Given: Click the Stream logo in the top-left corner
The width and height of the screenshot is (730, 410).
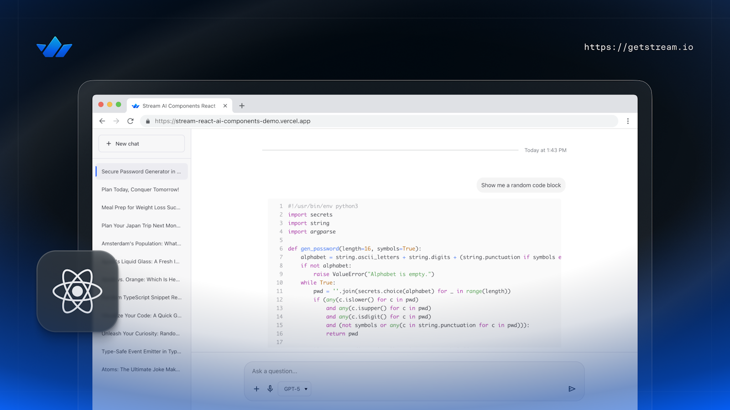Looking at the screenshot, I should pos(54,47).
